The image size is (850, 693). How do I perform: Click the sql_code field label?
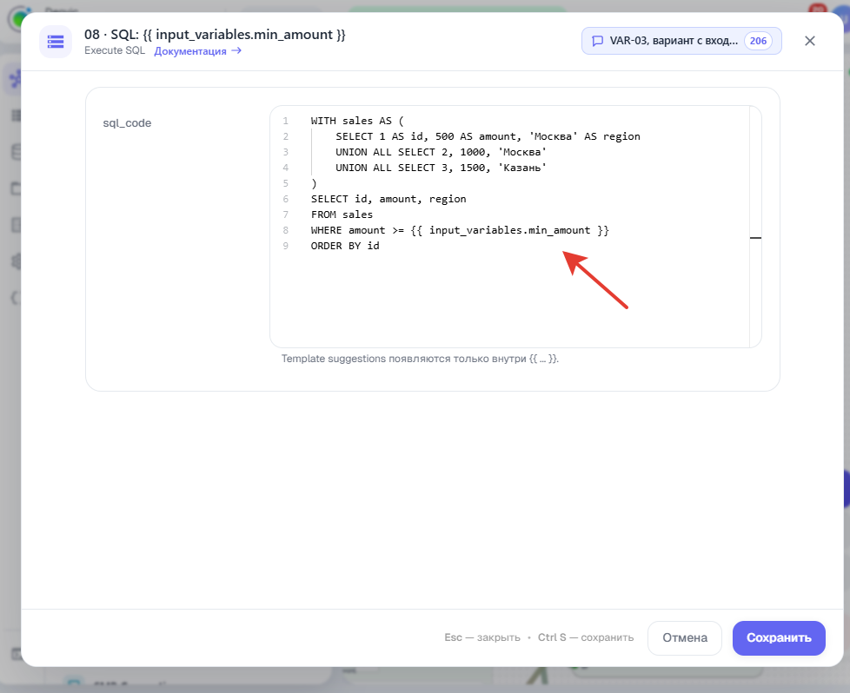[127, 123]
